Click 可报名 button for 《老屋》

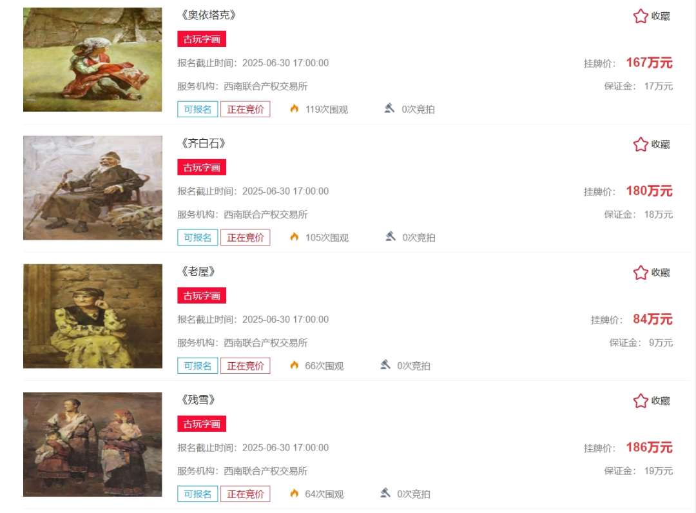tap(198, 365)
